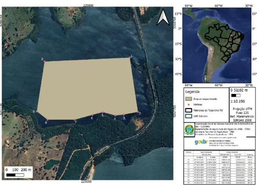The width and height of the screenshot is (257, 186).
Task: Click the pink Vértices dot in the legend
Action: tap(189, 105)
